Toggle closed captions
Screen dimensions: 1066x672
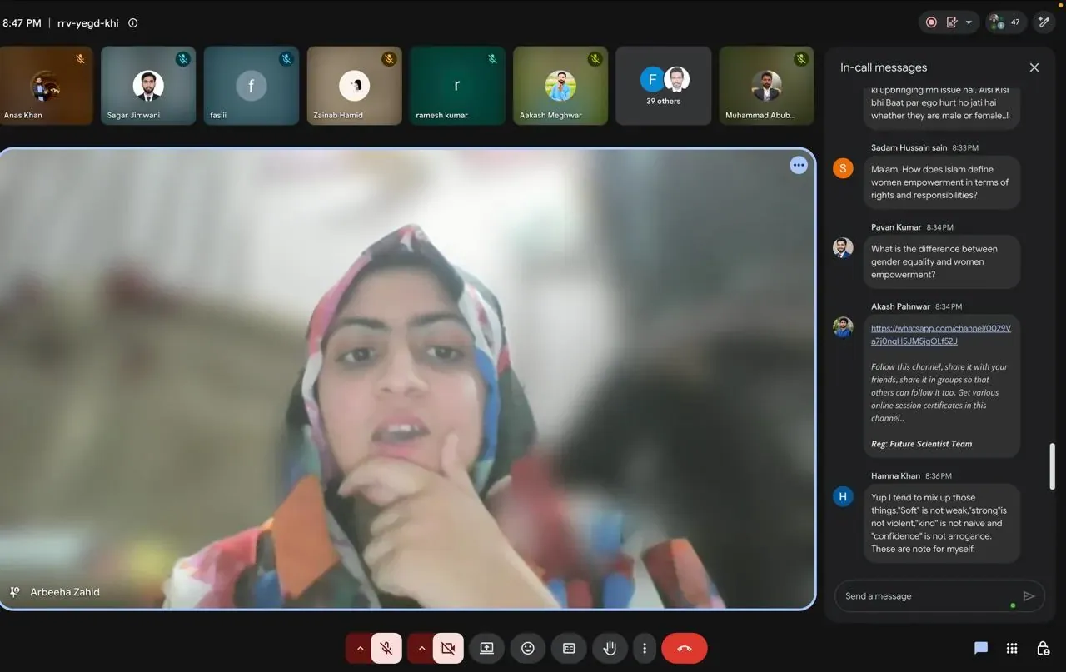[569, 648]
